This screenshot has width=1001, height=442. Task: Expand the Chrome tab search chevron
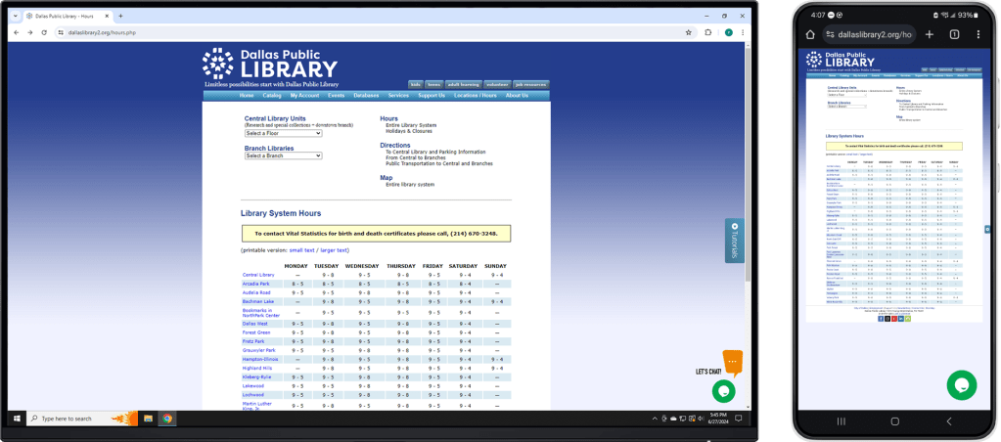pyautogui.click(x=17, y=17)
